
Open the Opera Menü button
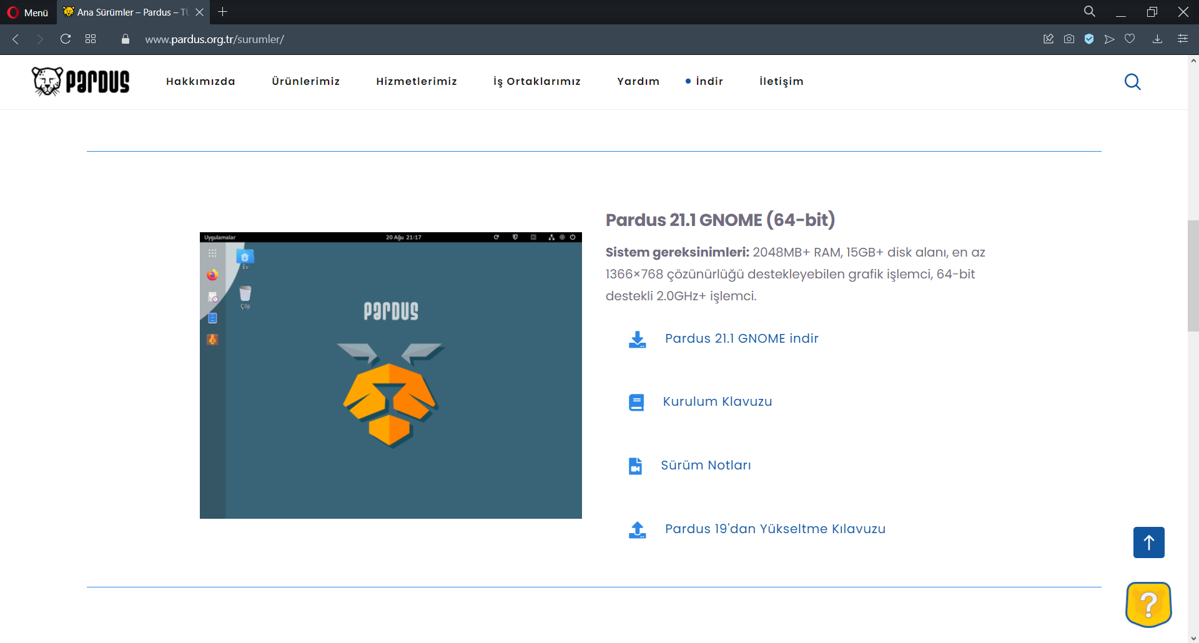(x=27, y=12)
